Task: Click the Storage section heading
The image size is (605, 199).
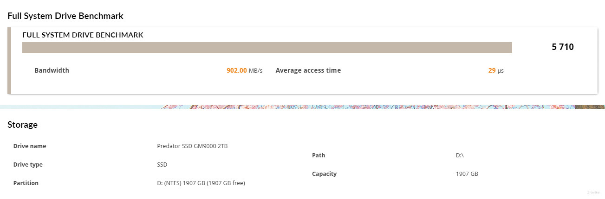Action: point(22,124)
